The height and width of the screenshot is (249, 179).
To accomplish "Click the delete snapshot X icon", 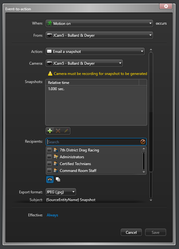I will coord(58,131).
